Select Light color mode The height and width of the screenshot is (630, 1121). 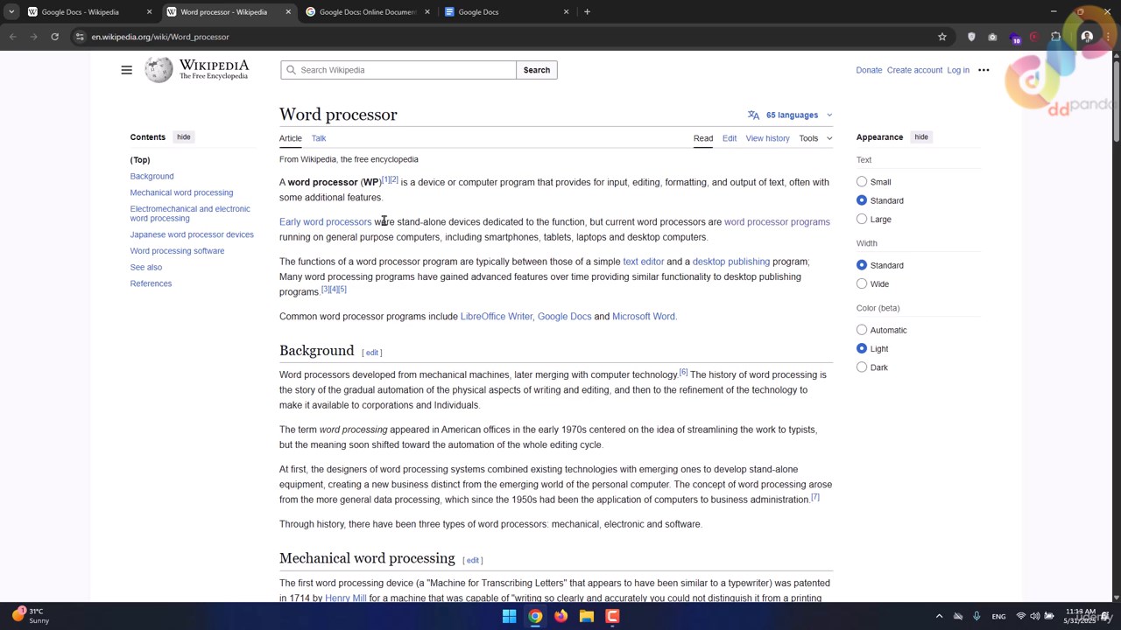click(x=862, y=348)
